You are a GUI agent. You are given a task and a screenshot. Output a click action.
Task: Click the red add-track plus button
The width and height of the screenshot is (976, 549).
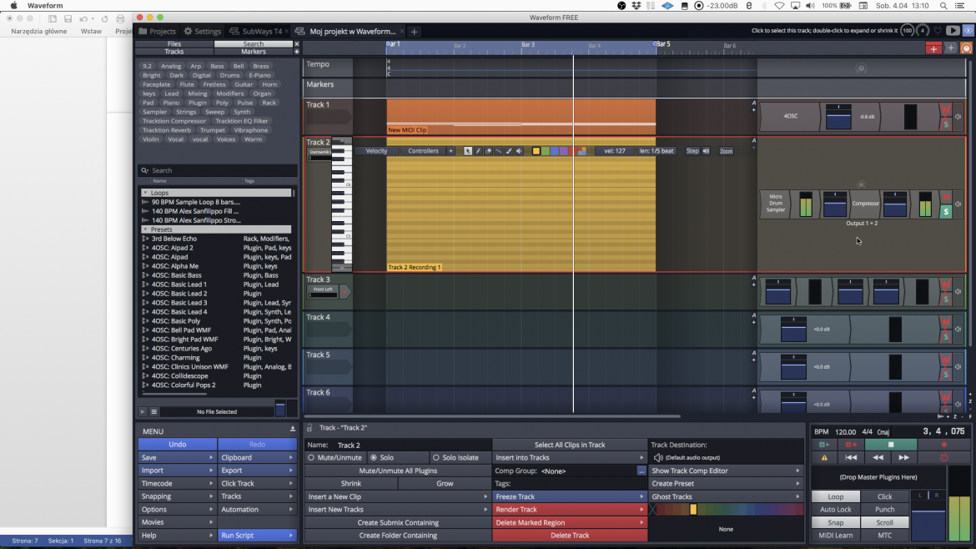933,48
